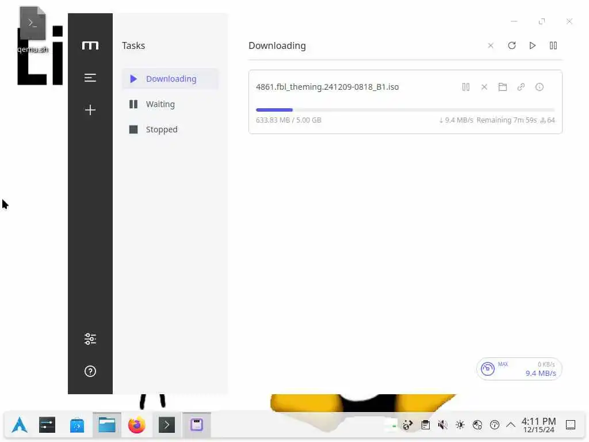Add a new download task with plus icon
Screen dimensions: 589x442
click(x=90, y=110)
